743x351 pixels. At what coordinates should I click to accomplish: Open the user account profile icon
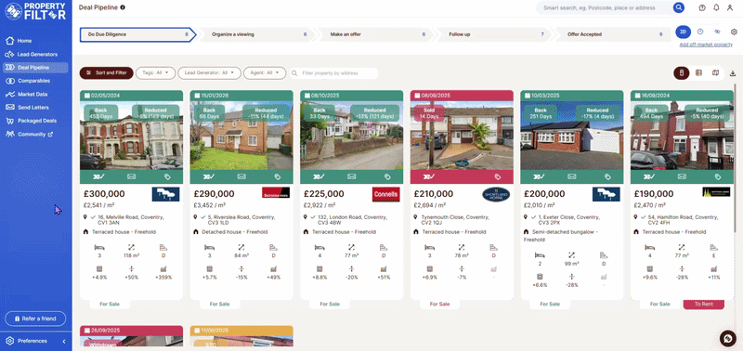coord(730,7)
